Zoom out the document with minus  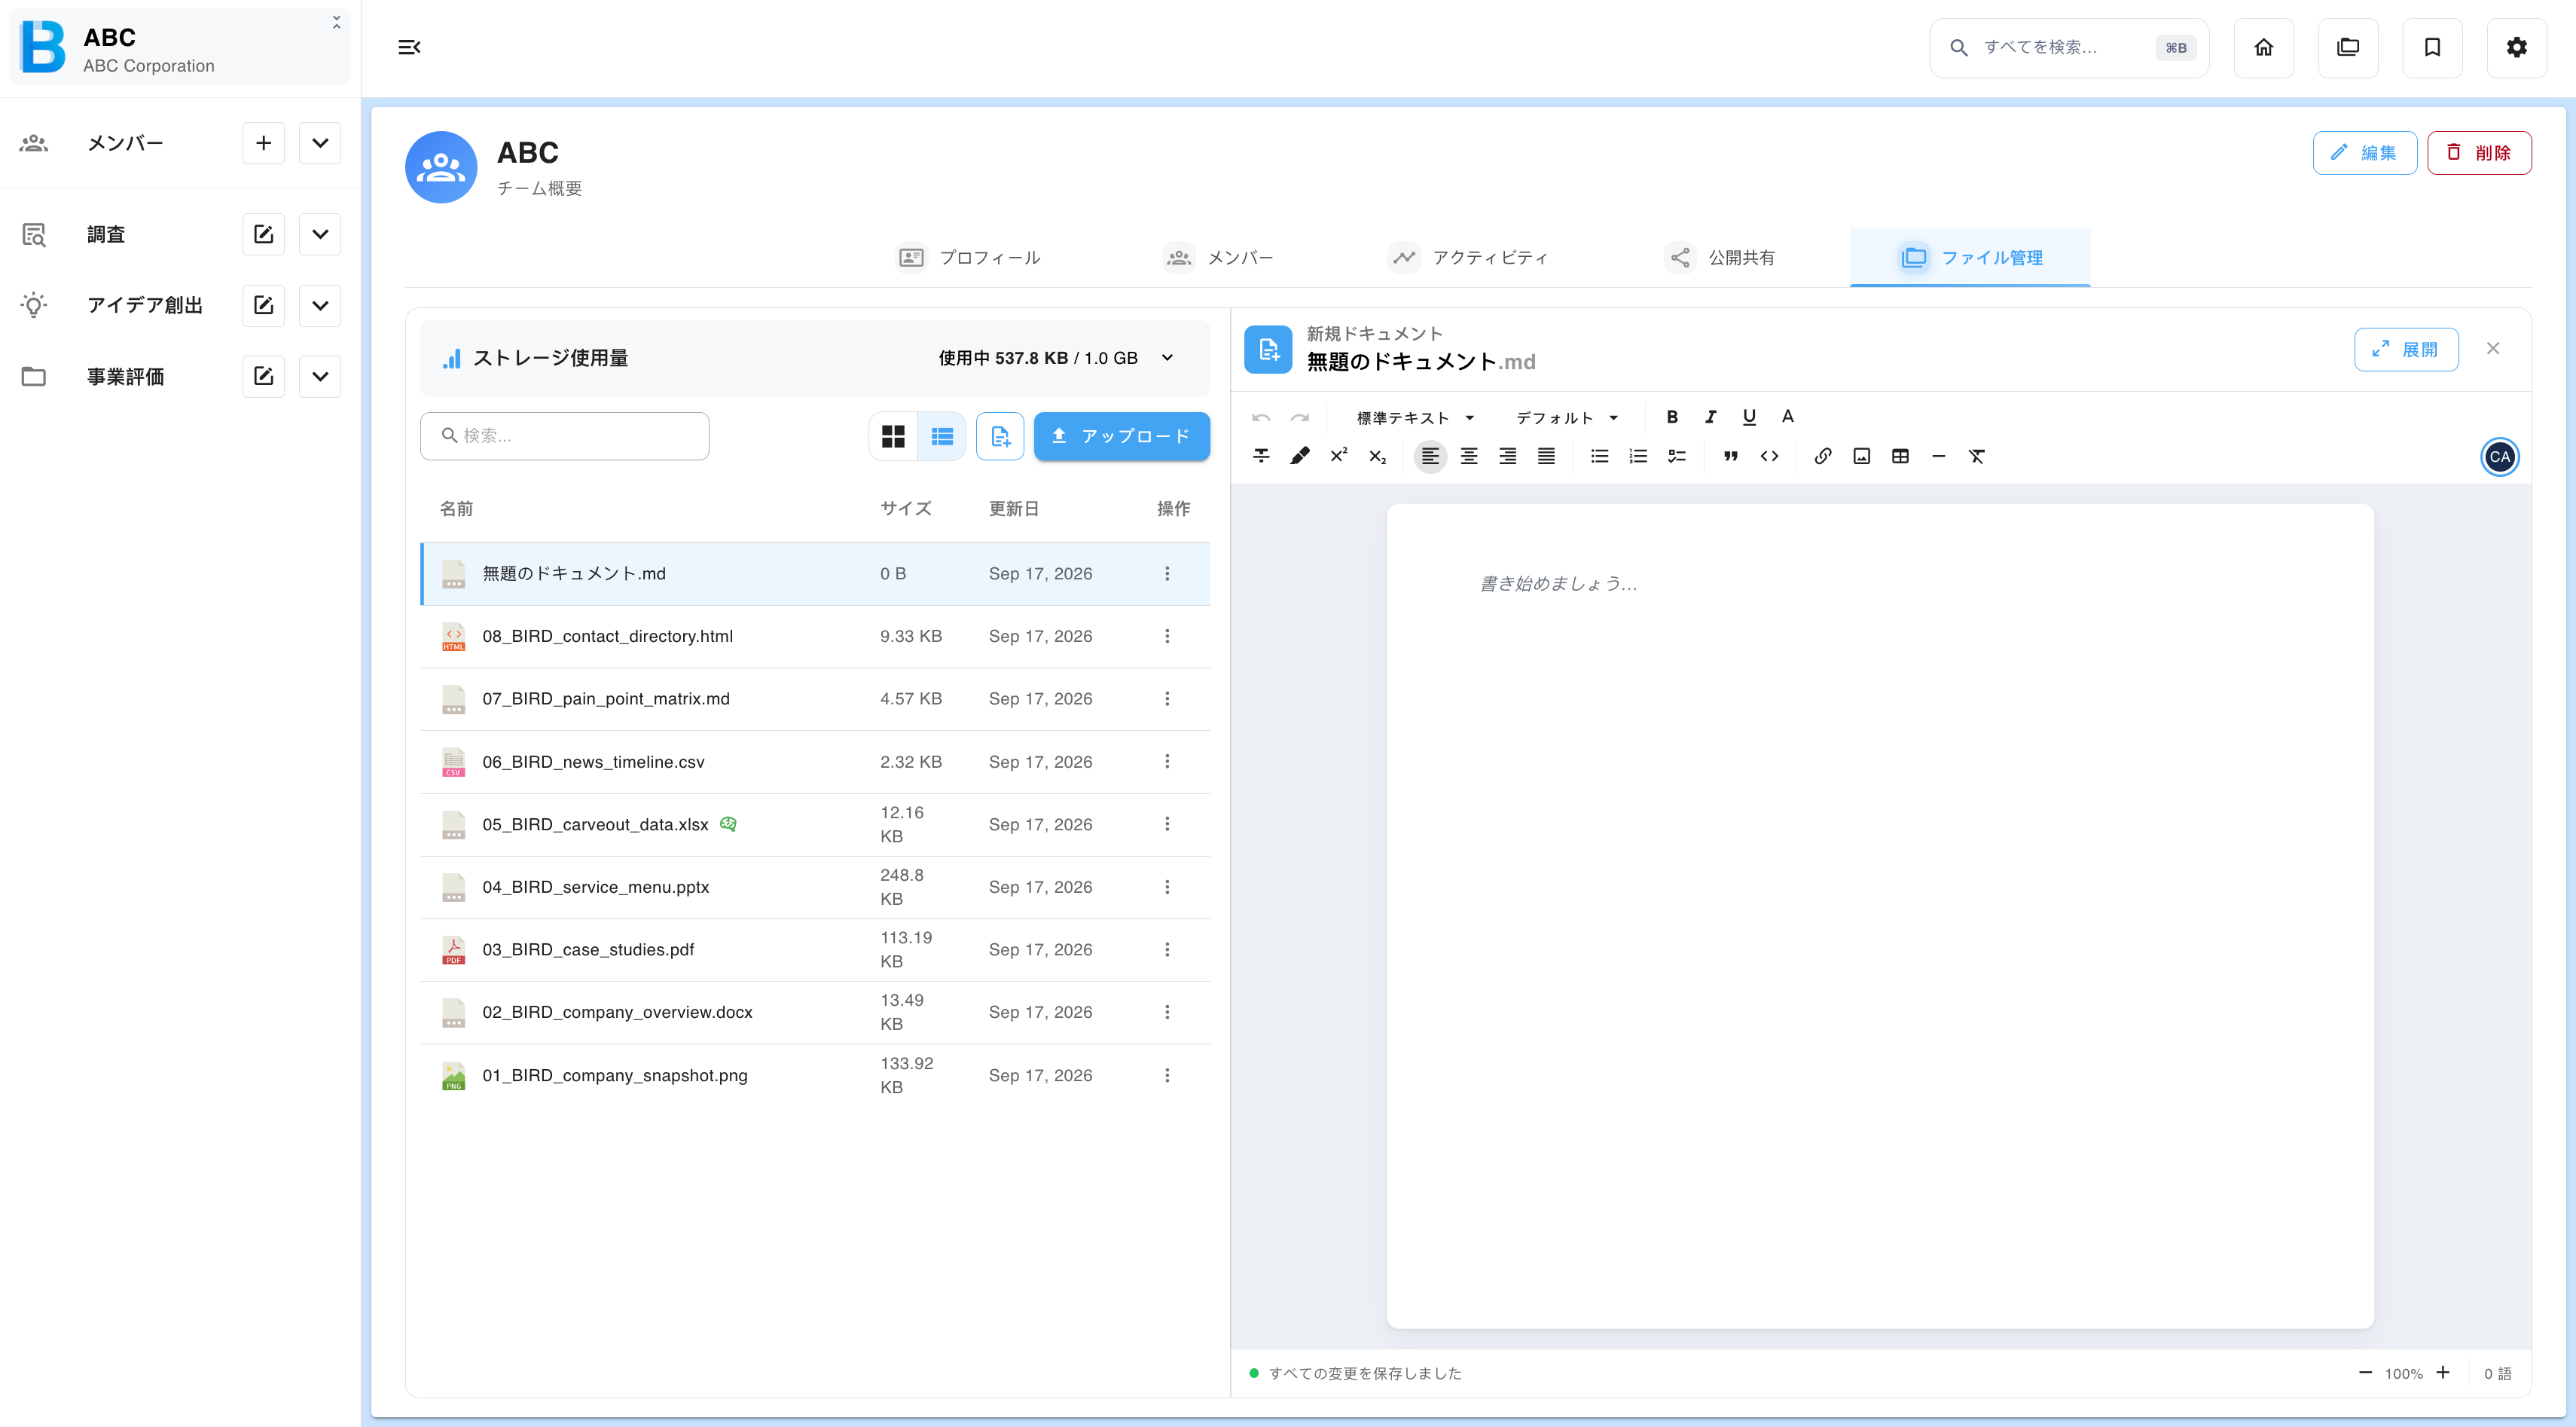click(x=2365, y=1373)
